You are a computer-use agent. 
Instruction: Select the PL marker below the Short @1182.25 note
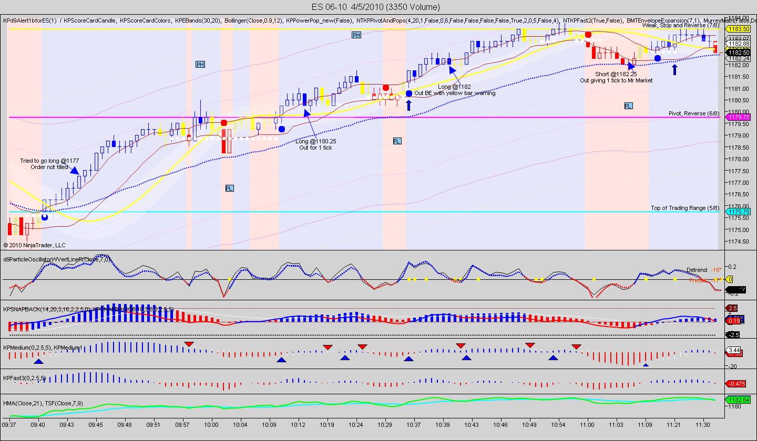click(628, 106)
